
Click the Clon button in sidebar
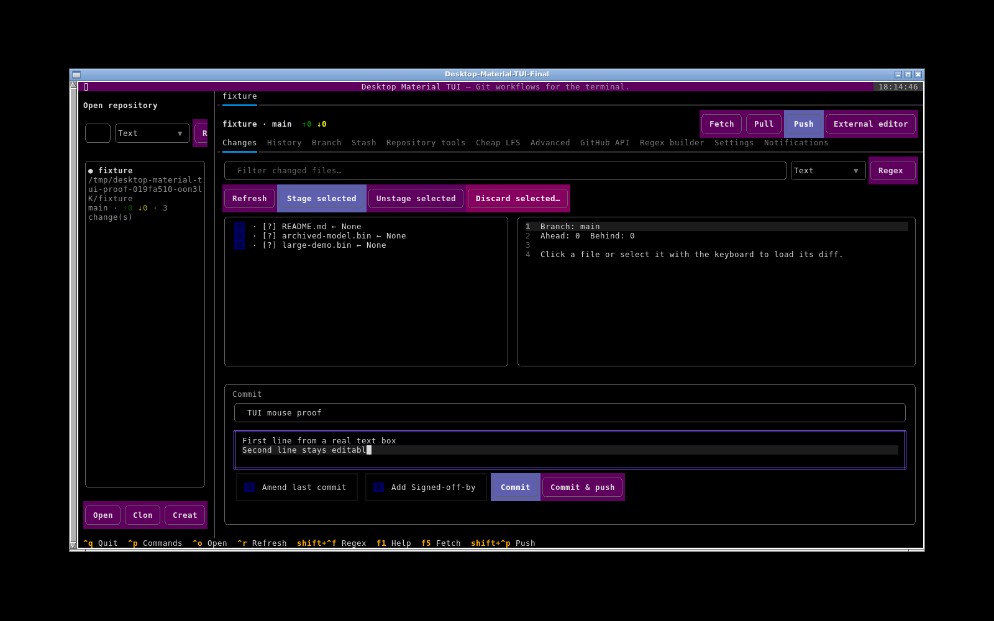pos(143,515)
